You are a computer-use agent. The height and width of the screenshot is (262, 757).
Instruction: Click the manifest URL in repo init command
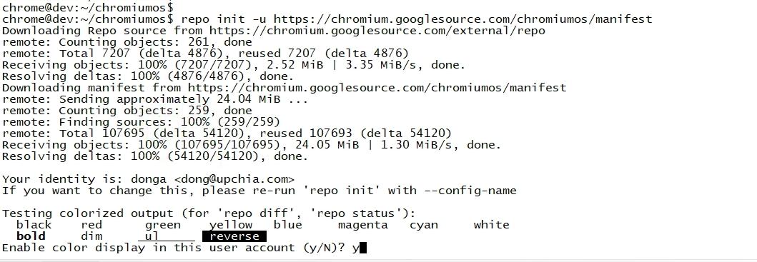point(462,19)
